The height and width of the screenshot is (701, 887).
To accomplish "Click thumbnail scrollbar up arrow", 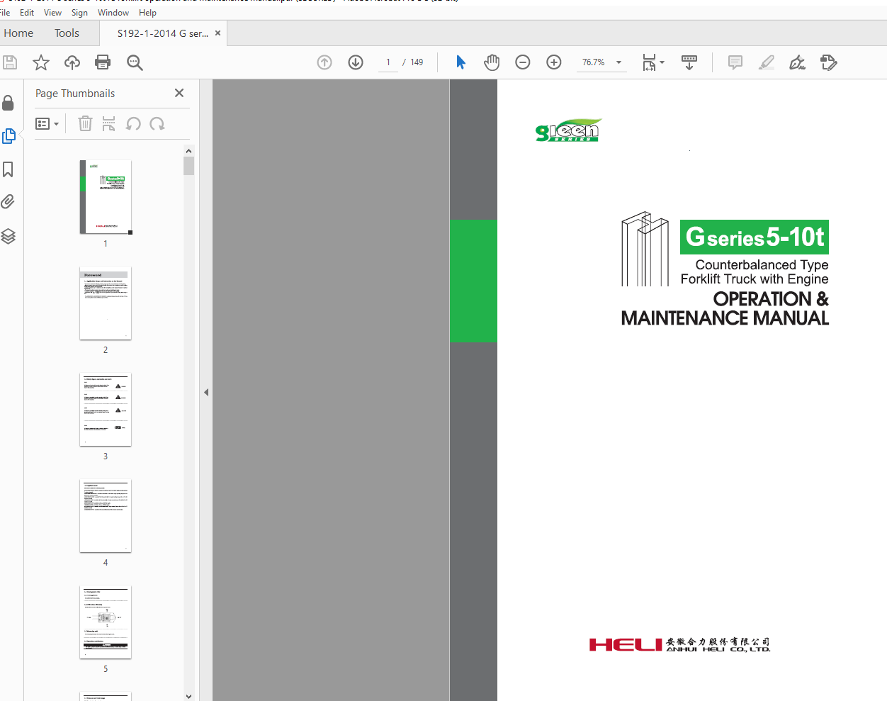I will pos(188,151).
